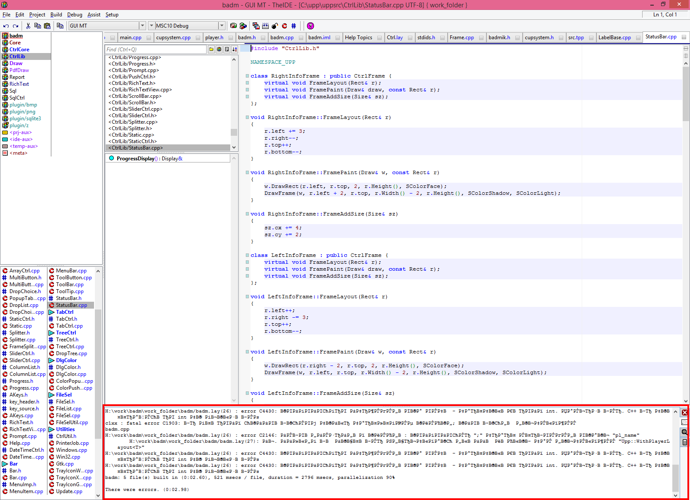The width and height of the screenshot is (690, 500).
Task: Open dropdown arrow left of MSC10 Debug
Action: (151, 26)
